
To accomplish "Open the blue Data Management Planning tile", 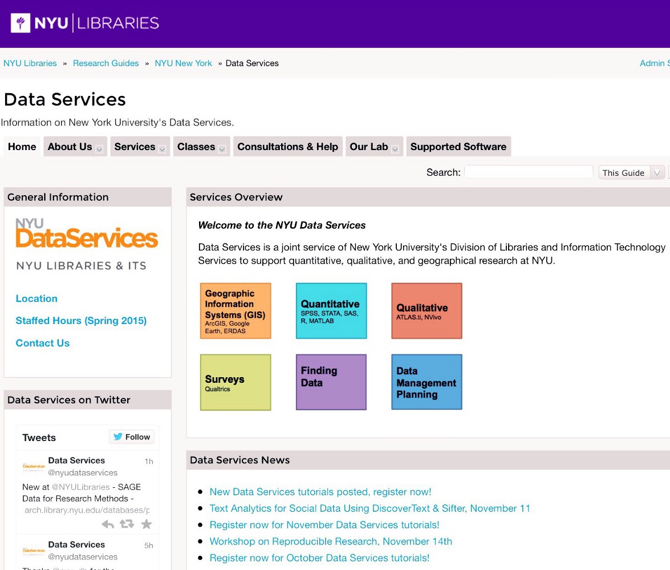I will [427, 382].
